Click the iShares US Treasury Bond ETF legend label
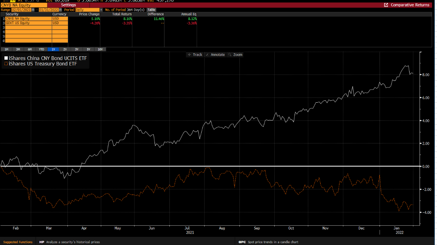Viewport: 437px width, 245px height. (43, 64)
